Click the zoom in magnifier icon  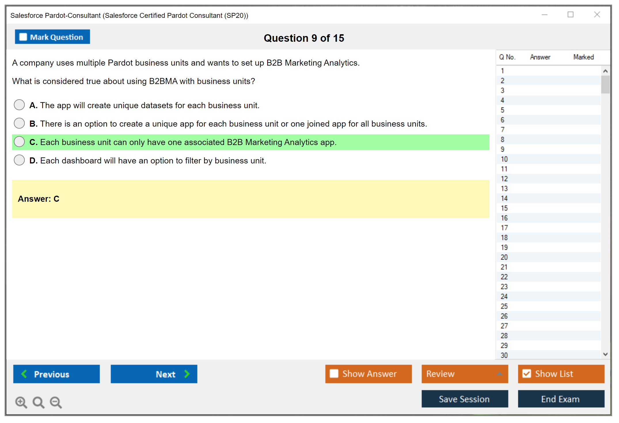pyautogui.click(x=21, y=402)
